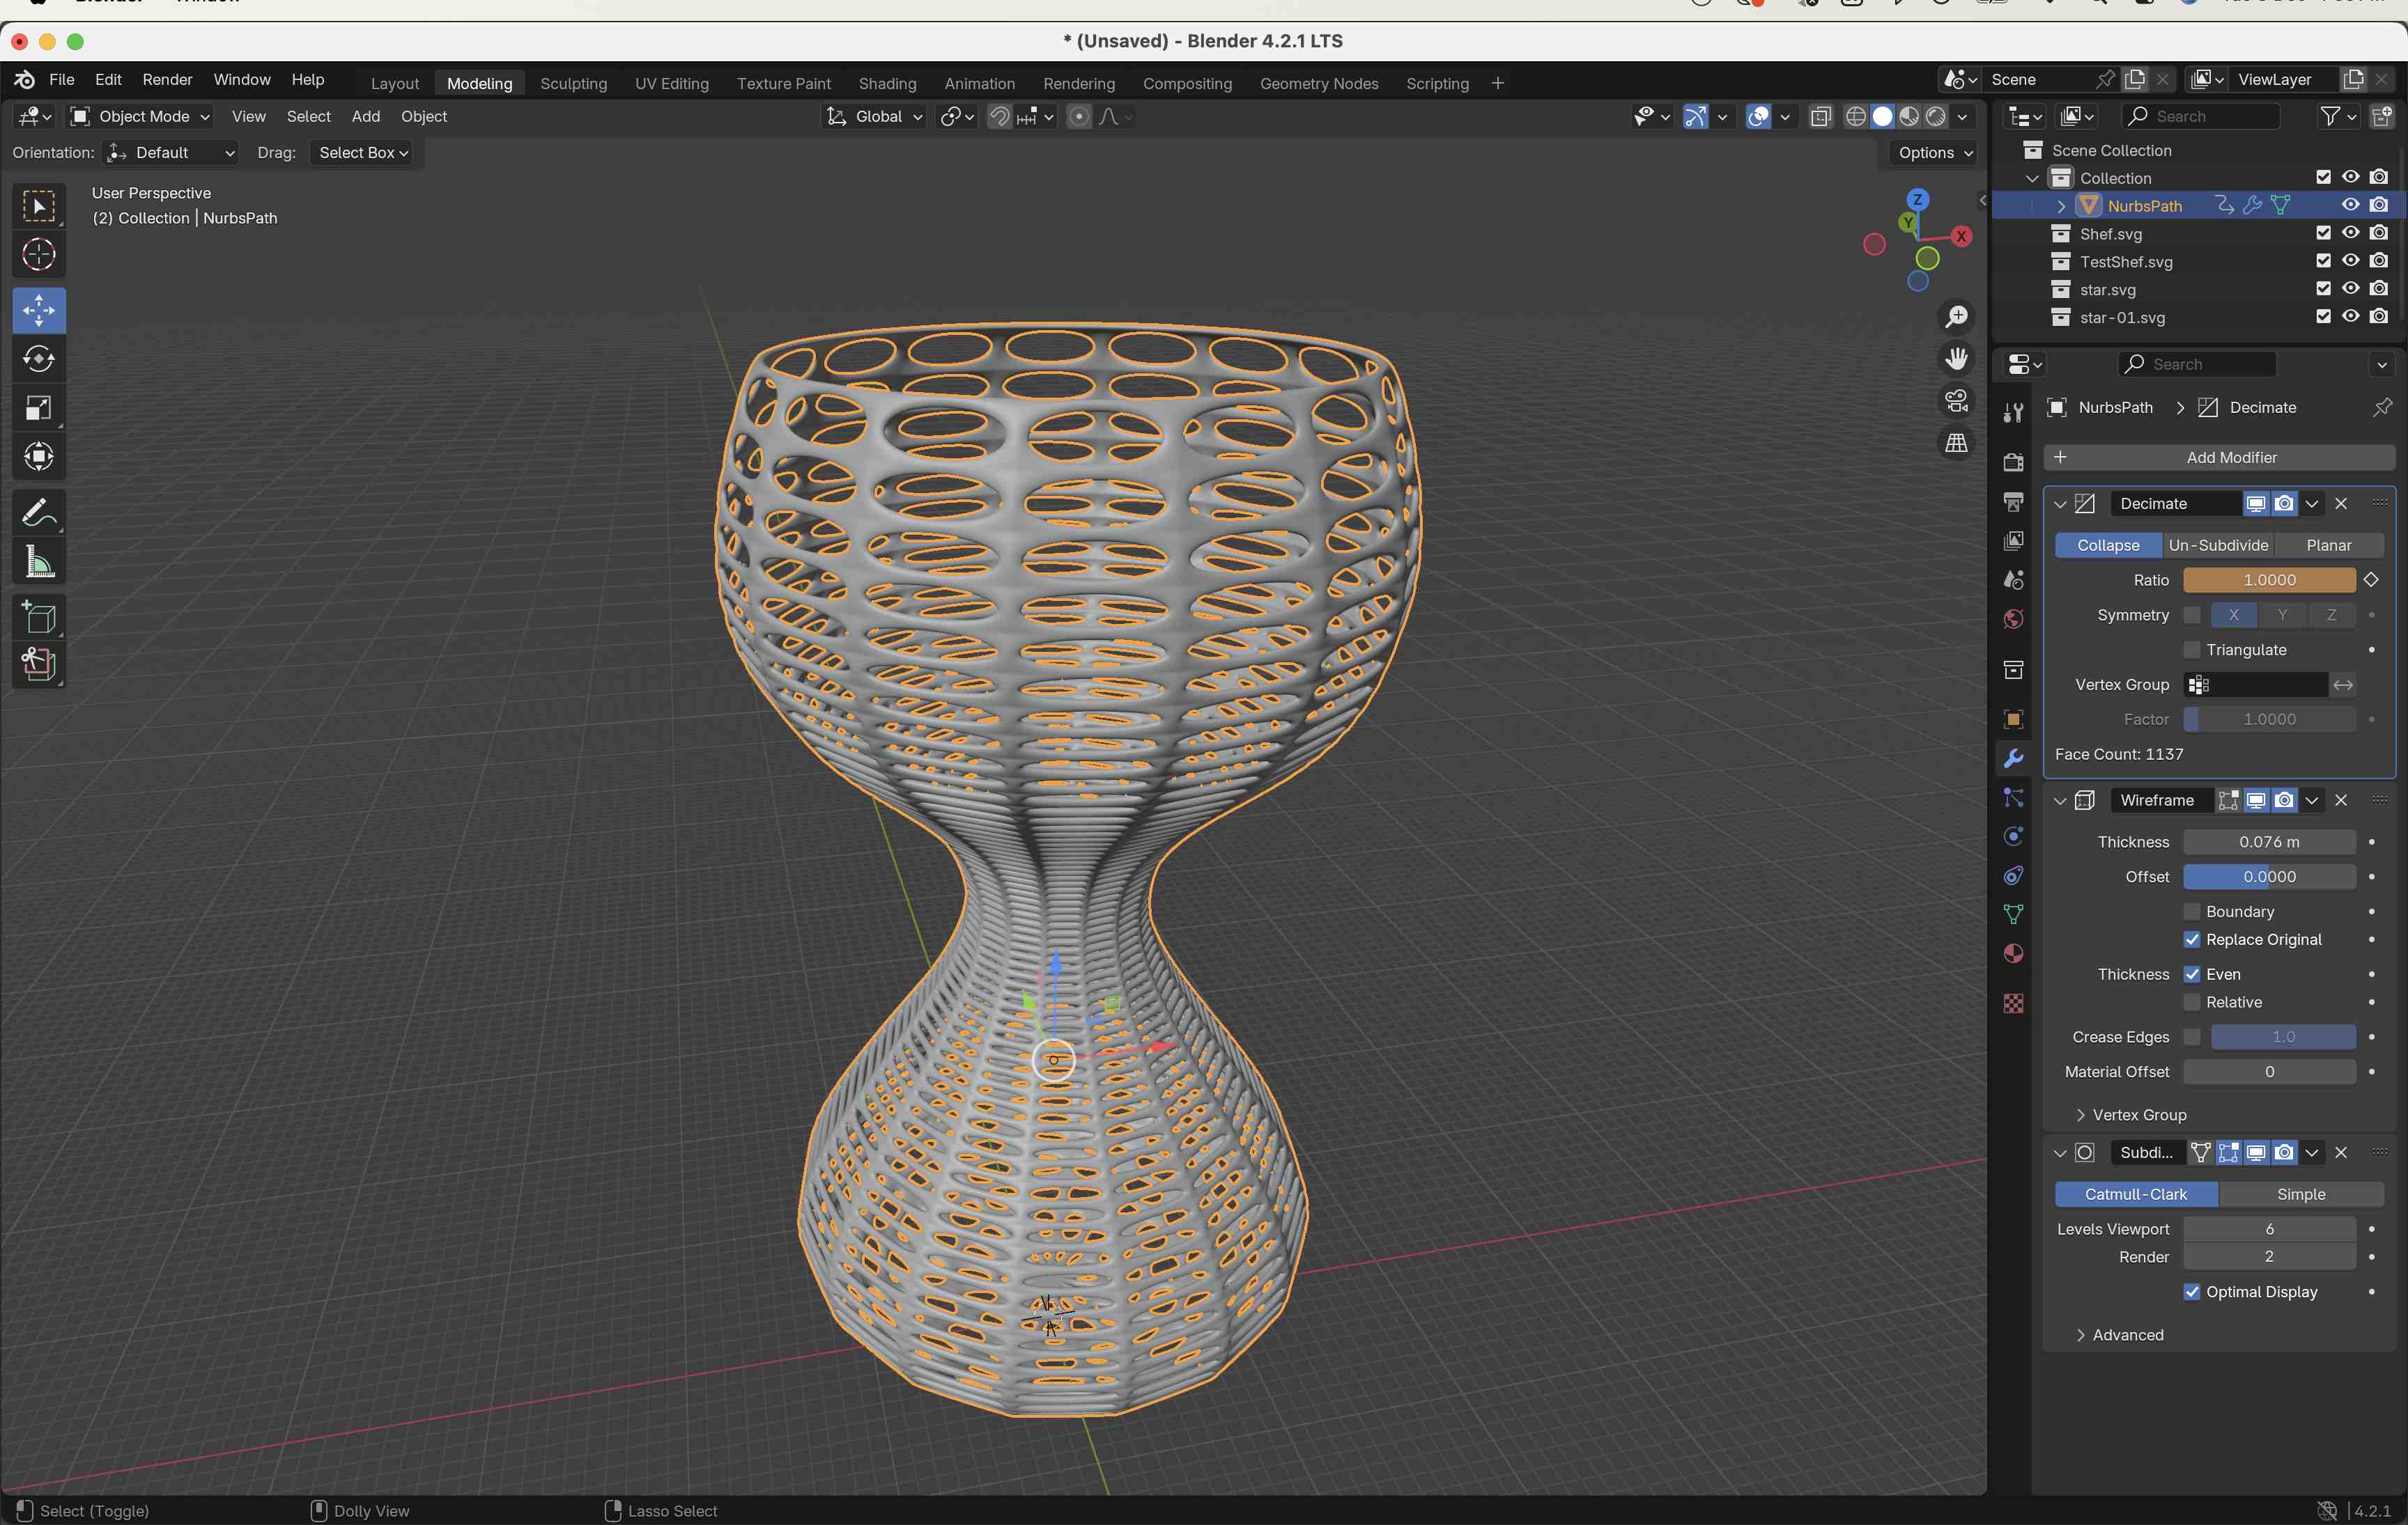2408x1525 pixels.
Task: Open the Tool properties tab
Action: [x=2013, y=413]
